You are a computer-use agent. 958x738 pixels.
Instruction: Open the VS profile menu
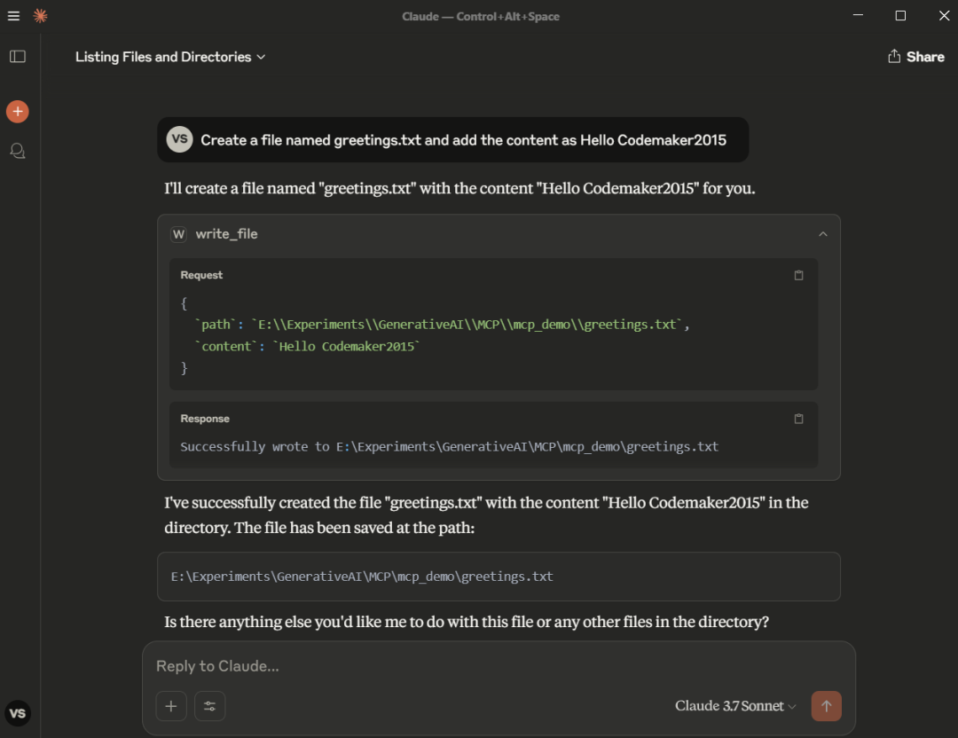tap(18, 713)
